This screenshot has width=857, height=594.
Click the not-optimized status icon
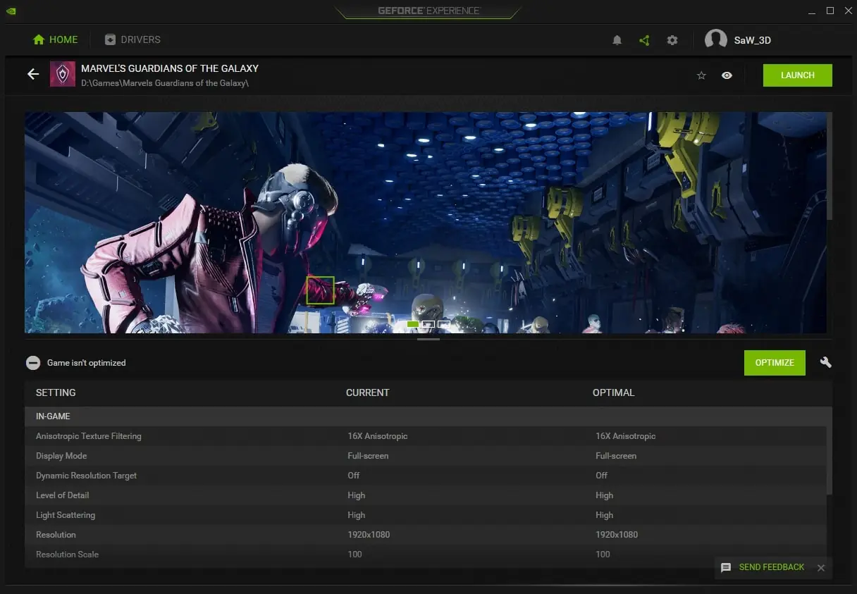tap(33, 363)
